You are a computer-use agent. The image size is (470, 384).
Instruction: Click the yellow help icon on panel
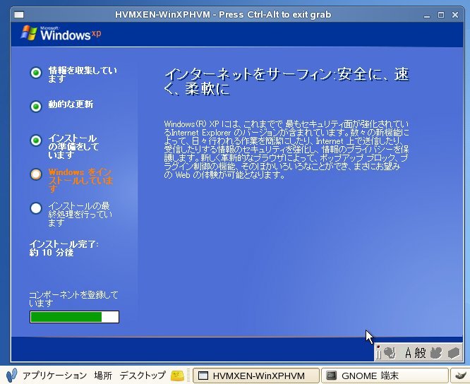[178, 376]
